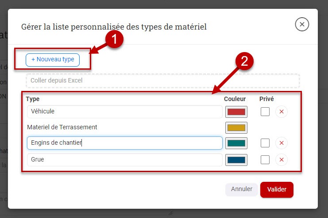Select the Grue type text field
This screenshot has height=218, width=328.
click(x=124, y=160)
